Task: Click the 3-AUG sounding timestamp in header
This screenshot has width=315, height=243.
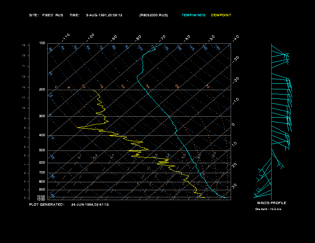Action: tap(104, 15)
